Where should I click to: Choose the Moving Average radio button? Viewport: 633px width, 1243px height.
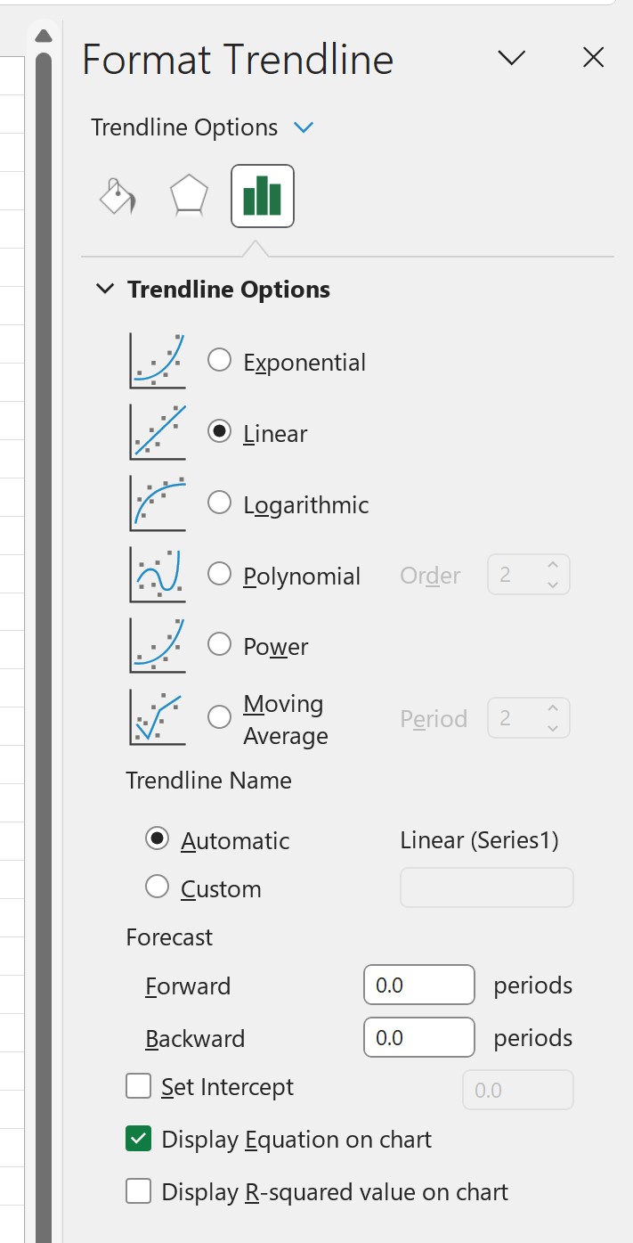pyautogui.click(x=219, y=716)
